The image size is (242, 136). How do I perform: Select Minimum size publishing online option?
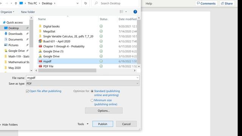click(x=92, y=100)
